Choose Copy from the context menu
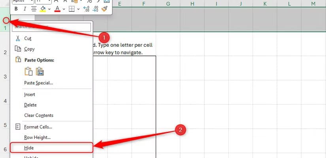The height and width of the screenshot is (158, 326). pos(51,49)
